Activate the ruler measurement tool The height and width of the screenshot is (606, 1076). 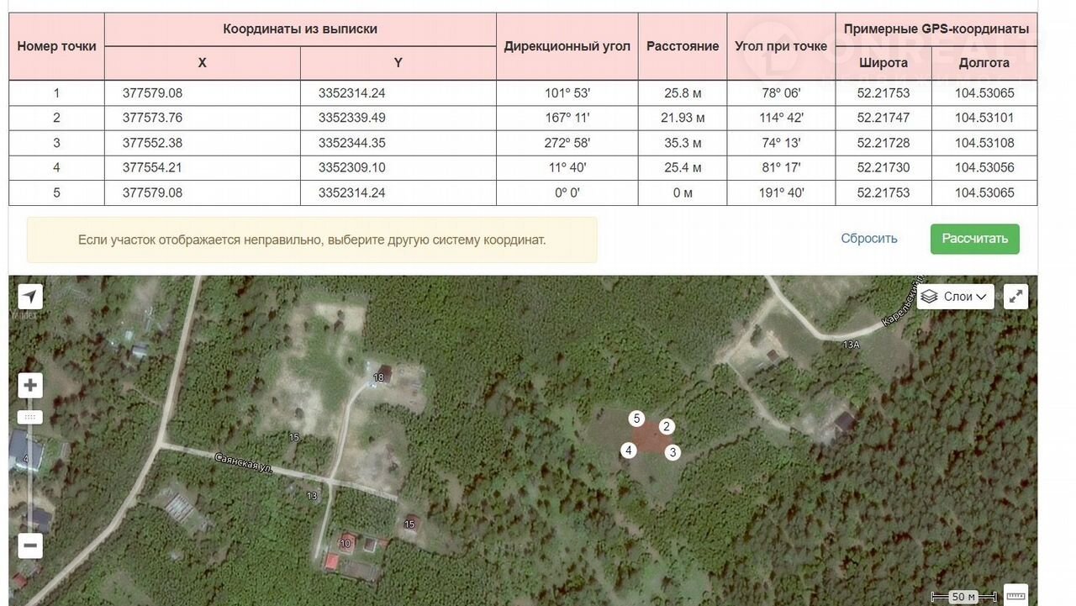pos(1016,594)
